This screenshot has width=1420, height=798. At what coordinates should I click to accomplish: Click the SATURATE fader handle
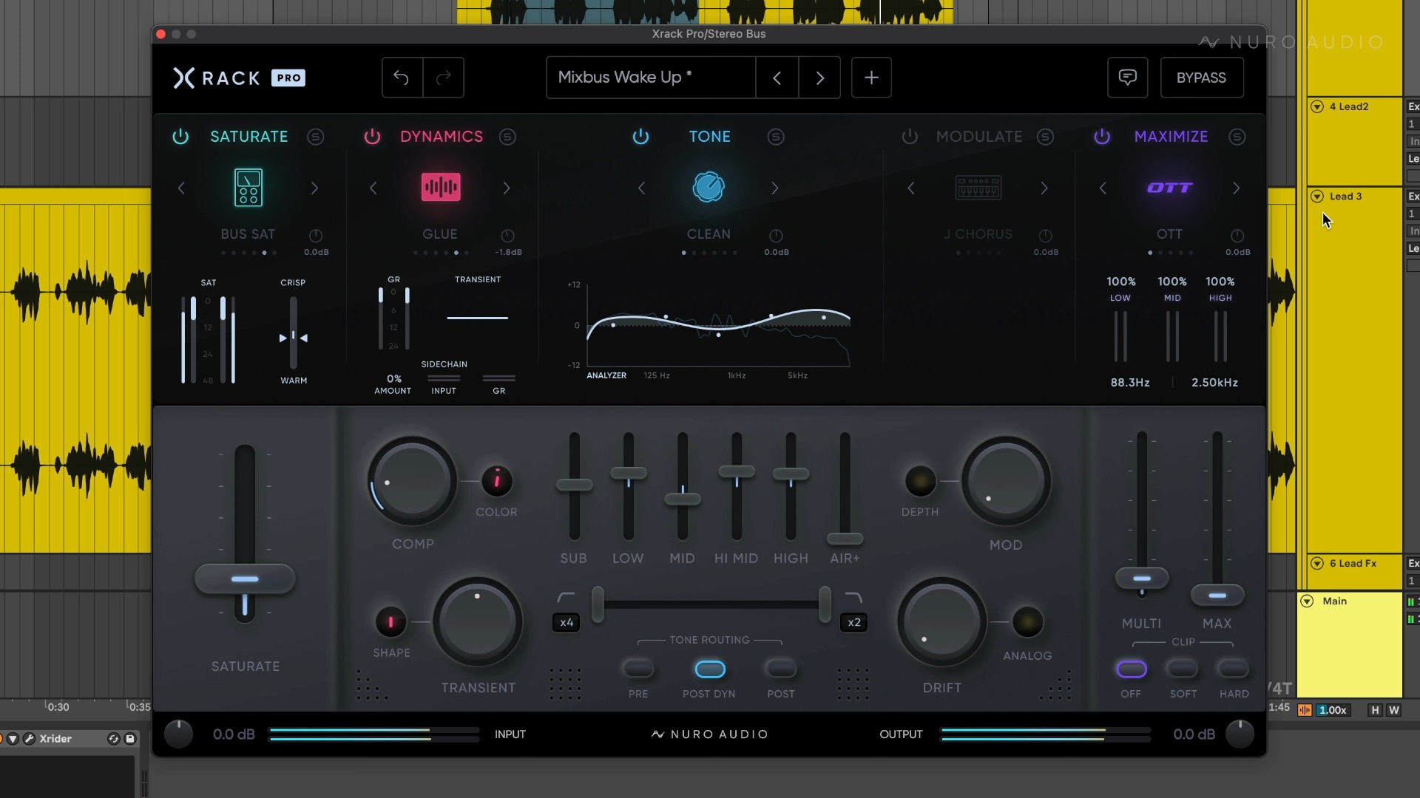245,579
